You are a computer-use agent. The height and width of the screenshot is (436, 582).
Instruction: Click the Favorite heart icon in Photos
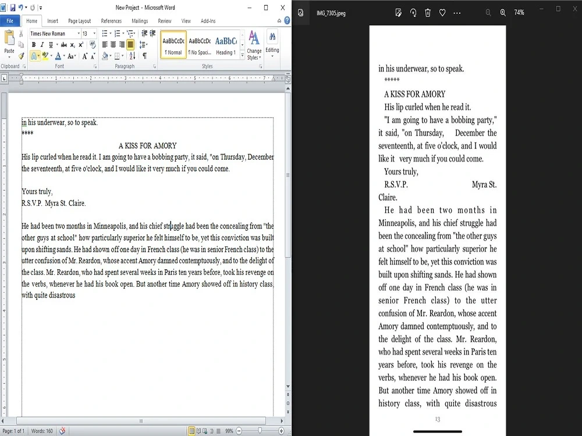coord(442,13)
